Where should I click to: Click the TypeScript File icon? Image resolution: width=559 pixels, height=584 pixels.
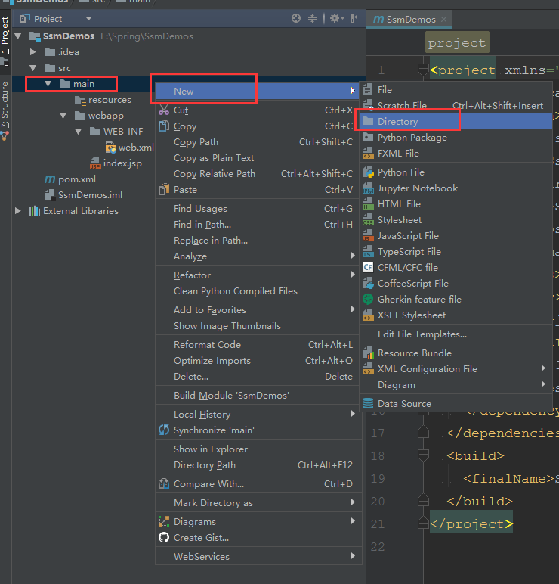pyautogui.click(x=368, y=252)
